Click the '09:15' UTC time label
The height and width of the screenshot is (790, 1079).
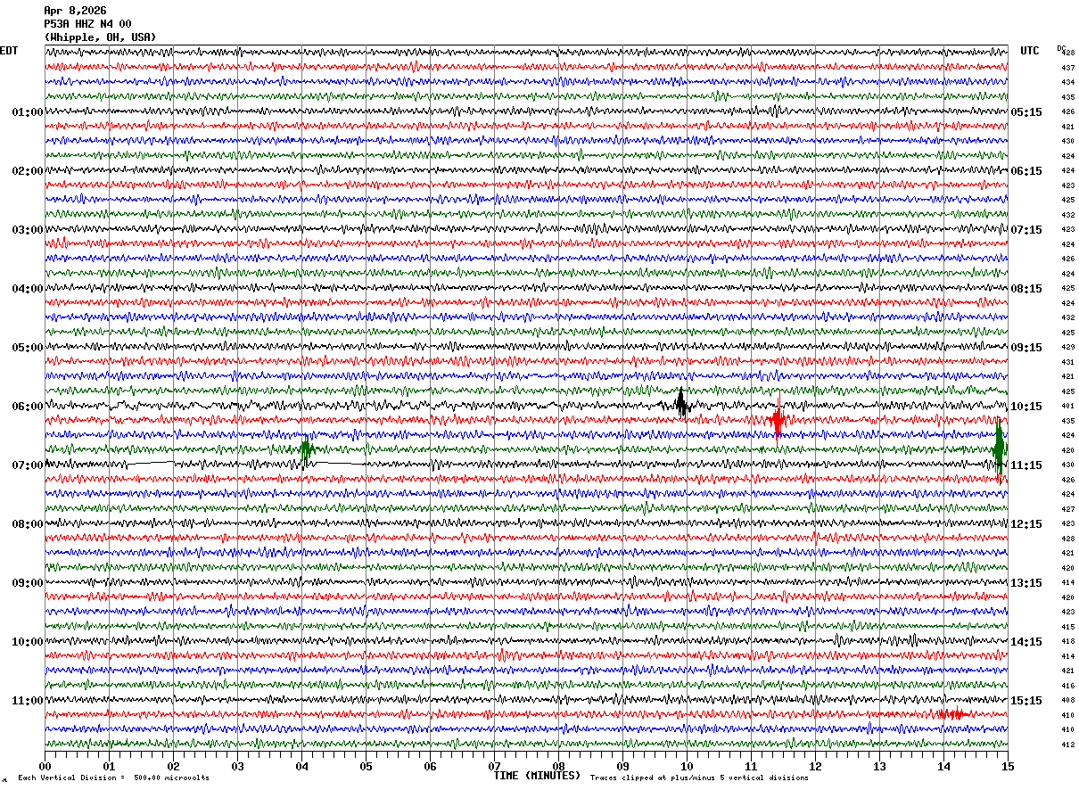click(x=1026, y=348)
